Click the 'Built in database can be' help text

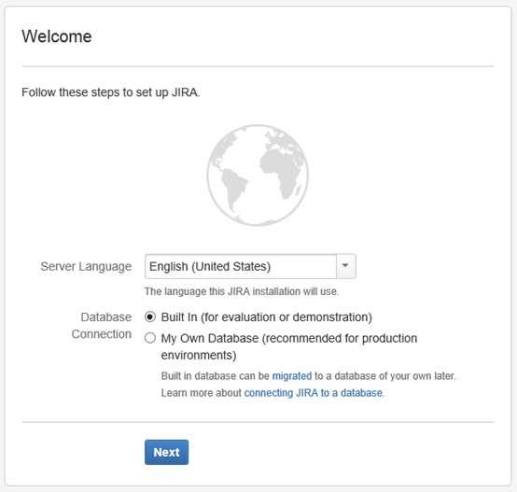pyautogui.click(x=216, y=376)
